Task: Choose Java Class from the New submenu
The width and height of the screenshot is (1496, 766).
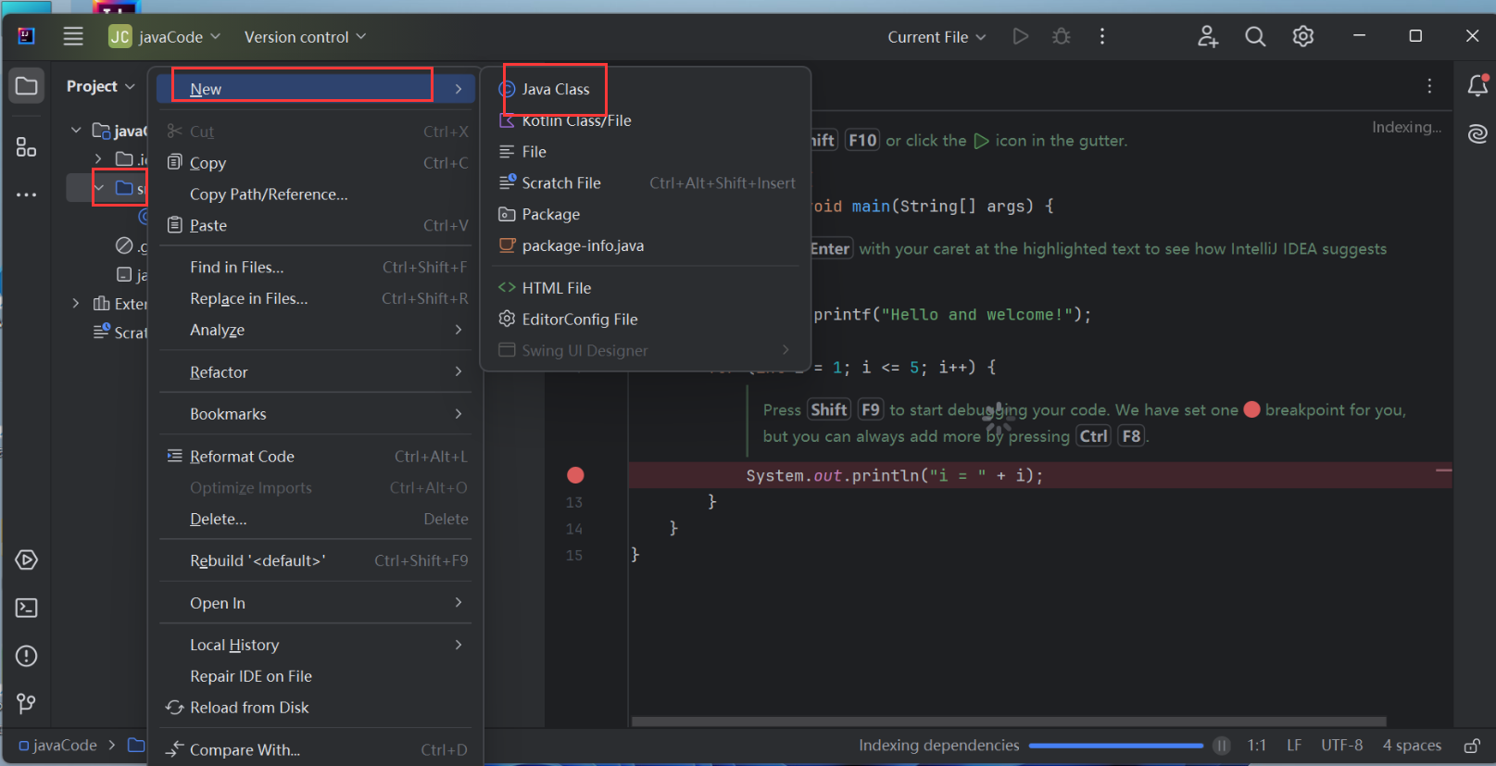Action: pos(646,89)
